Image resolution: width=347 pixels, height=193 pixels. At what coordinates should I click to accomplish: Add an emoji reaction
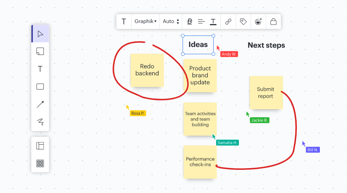point(258,22)
